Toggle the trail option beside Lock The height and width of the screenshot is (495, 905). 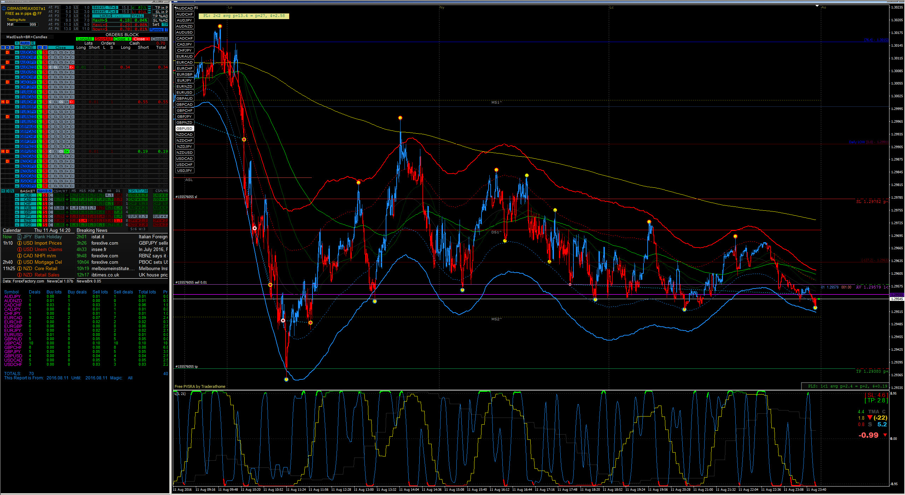tap(138, 16)
